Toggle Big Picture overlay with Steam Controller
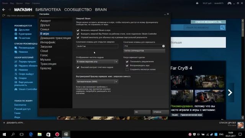The image size is (245, 138). pos(78,34)
